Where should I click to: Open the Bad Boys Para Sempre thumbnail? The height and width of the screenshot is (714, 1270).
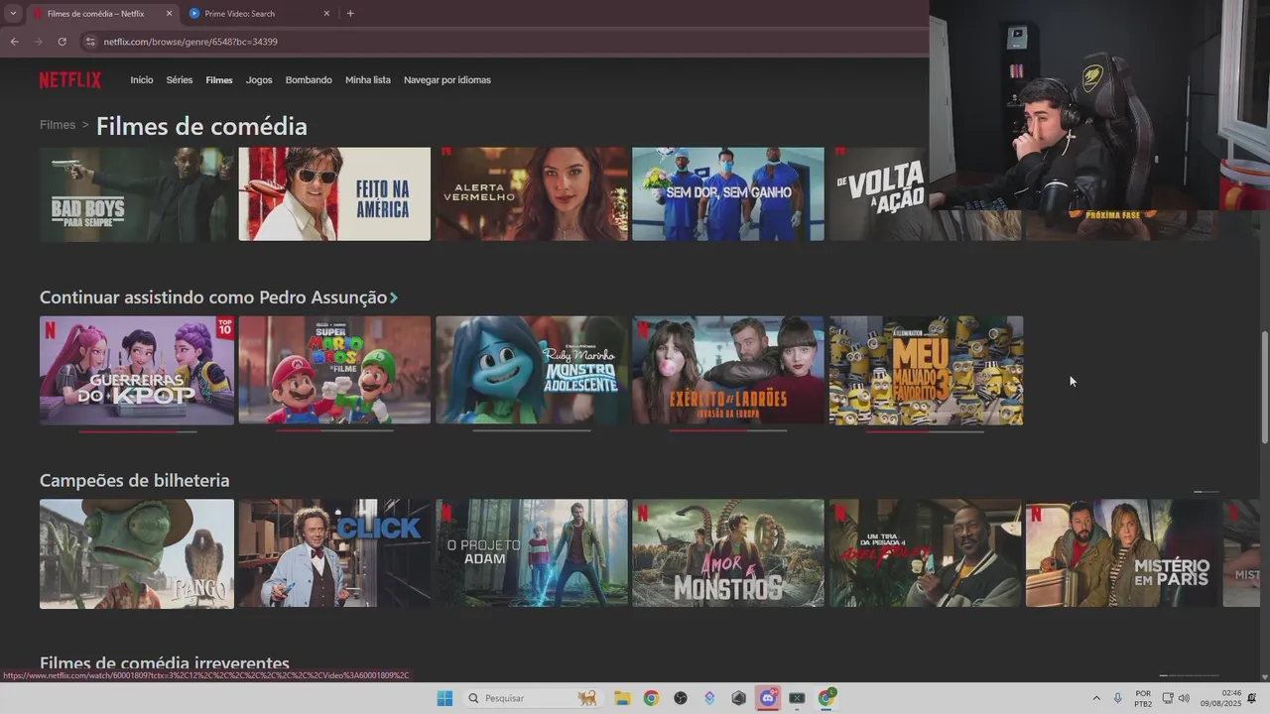(x=137, y=194)
